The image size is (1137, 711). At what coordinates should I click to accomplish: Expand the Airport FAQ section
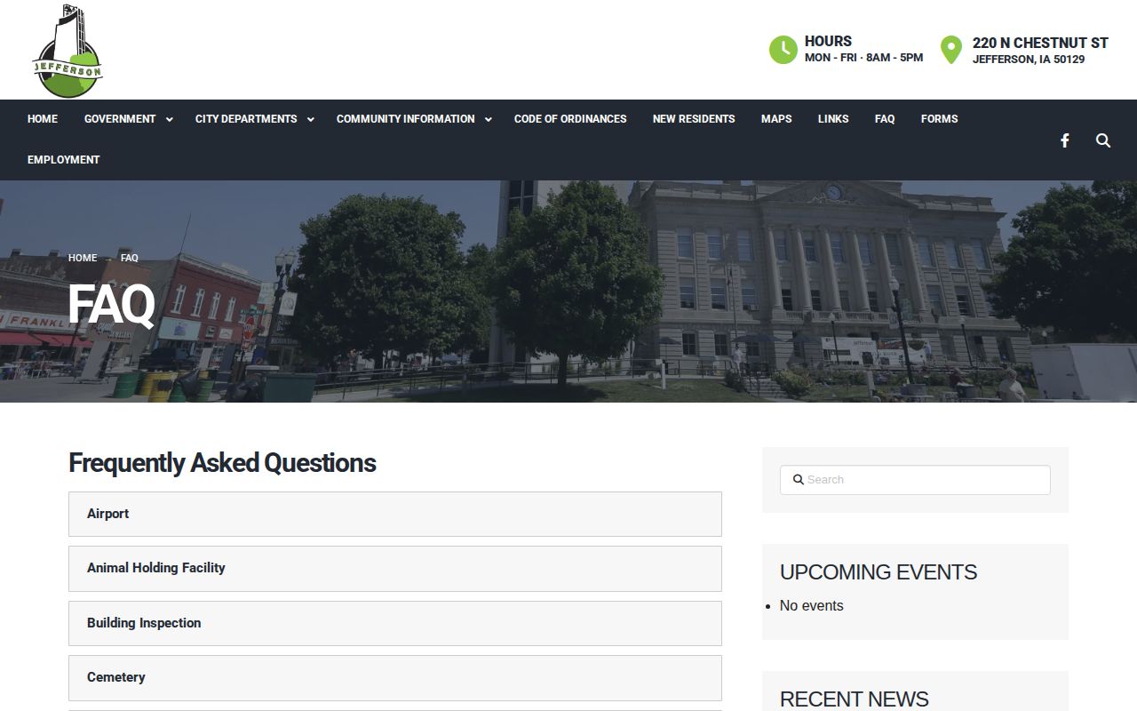pos(395,515)
